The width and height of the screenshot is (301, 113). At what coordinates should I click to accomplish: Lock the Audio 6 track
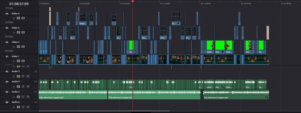coord(14,107)
